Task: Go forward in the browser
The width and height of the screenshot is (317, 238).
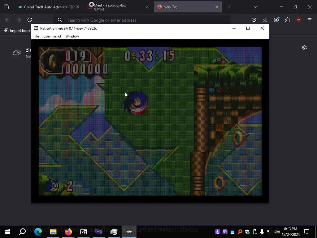Action: [x=18, y=20]
